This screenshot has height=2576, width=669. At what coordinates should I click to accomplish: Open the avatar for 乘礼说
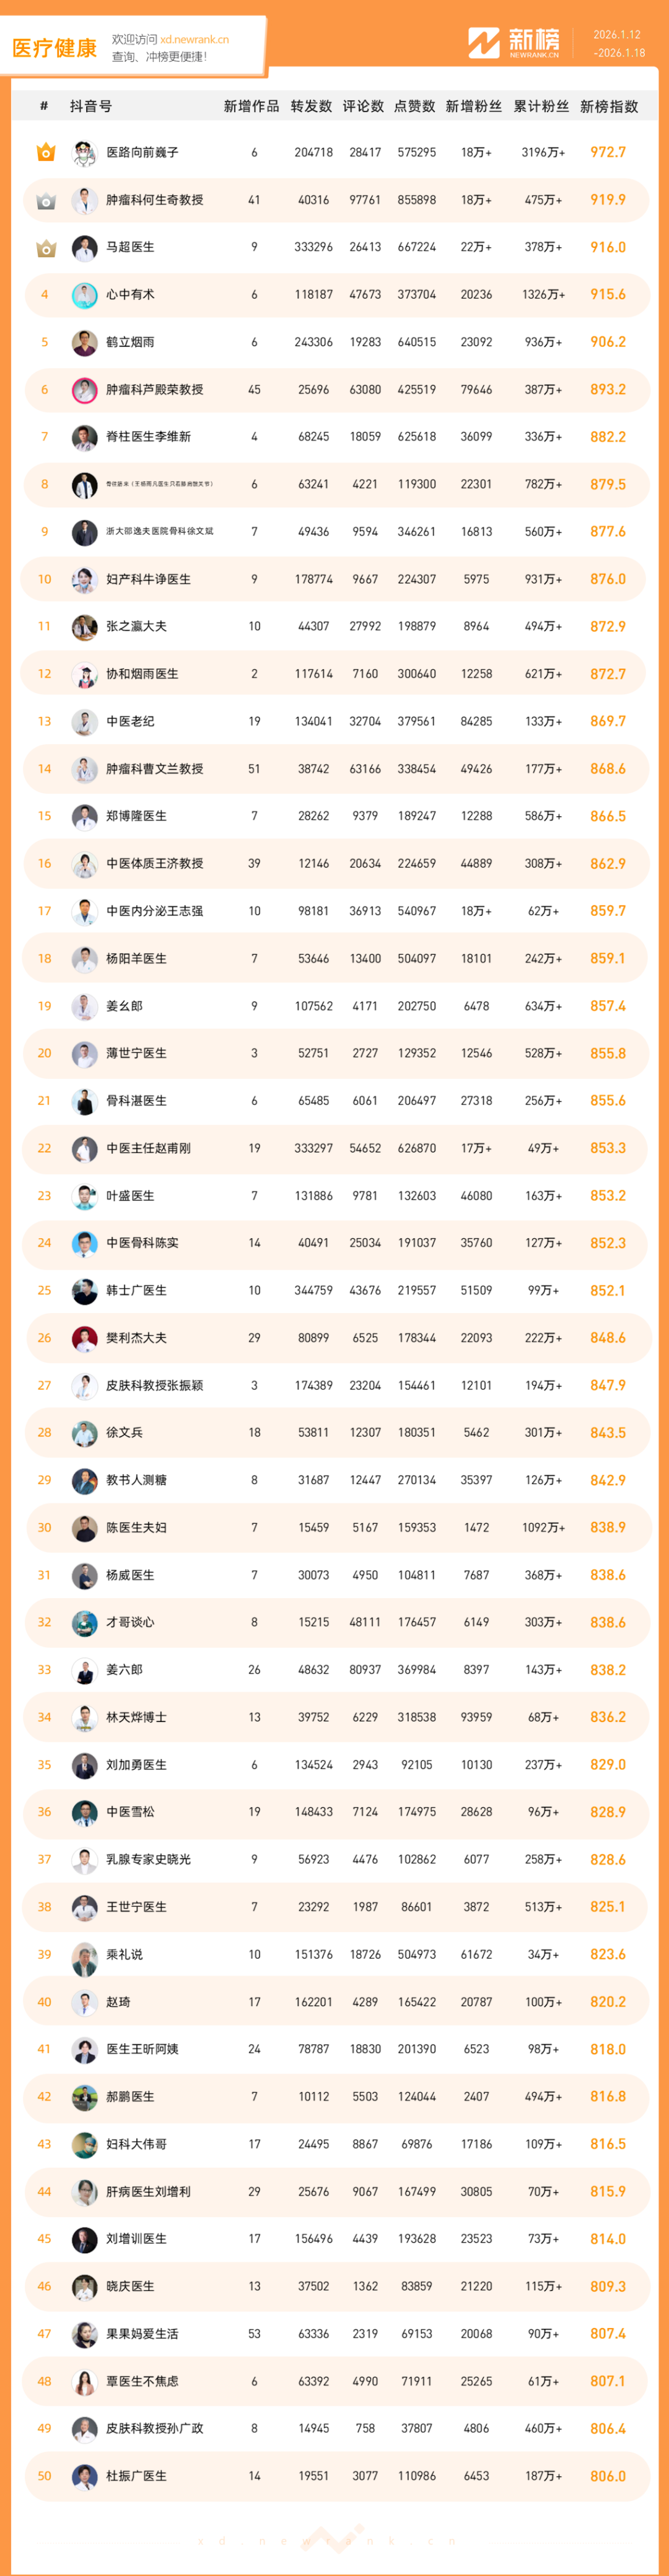pos(84,1955)
